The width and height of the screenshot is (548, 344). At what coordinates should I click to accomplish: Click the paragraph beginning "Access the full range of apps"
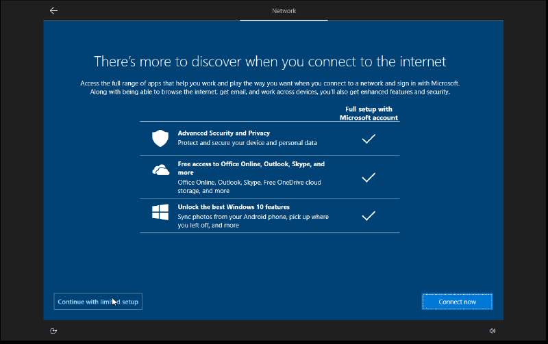270,88
